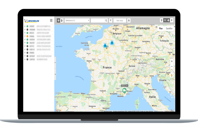This screenshot has width=198, height=132.
Task: Focus the search text field in toolbar
Action: (98, 20)
